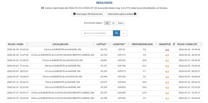Click the LOCALIZACION header text
This screenshot has width=208, height=103.
(x=60, y=44)
